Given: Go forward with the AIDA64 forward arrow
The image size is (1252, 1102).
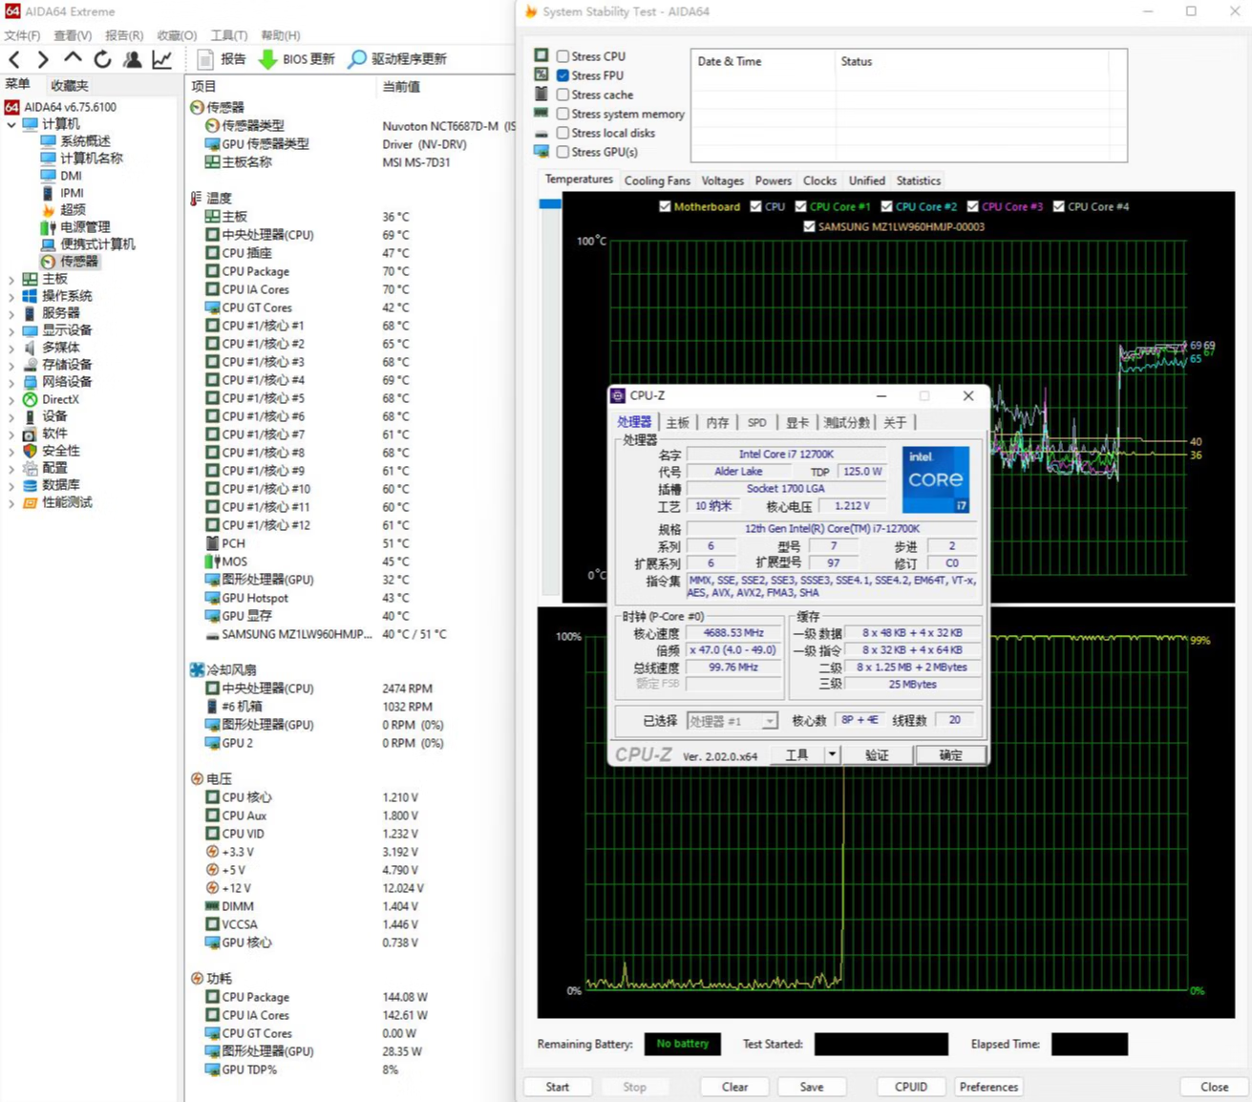Looking at the screenshot, I should pyautogui.click(x=42, y=59).
